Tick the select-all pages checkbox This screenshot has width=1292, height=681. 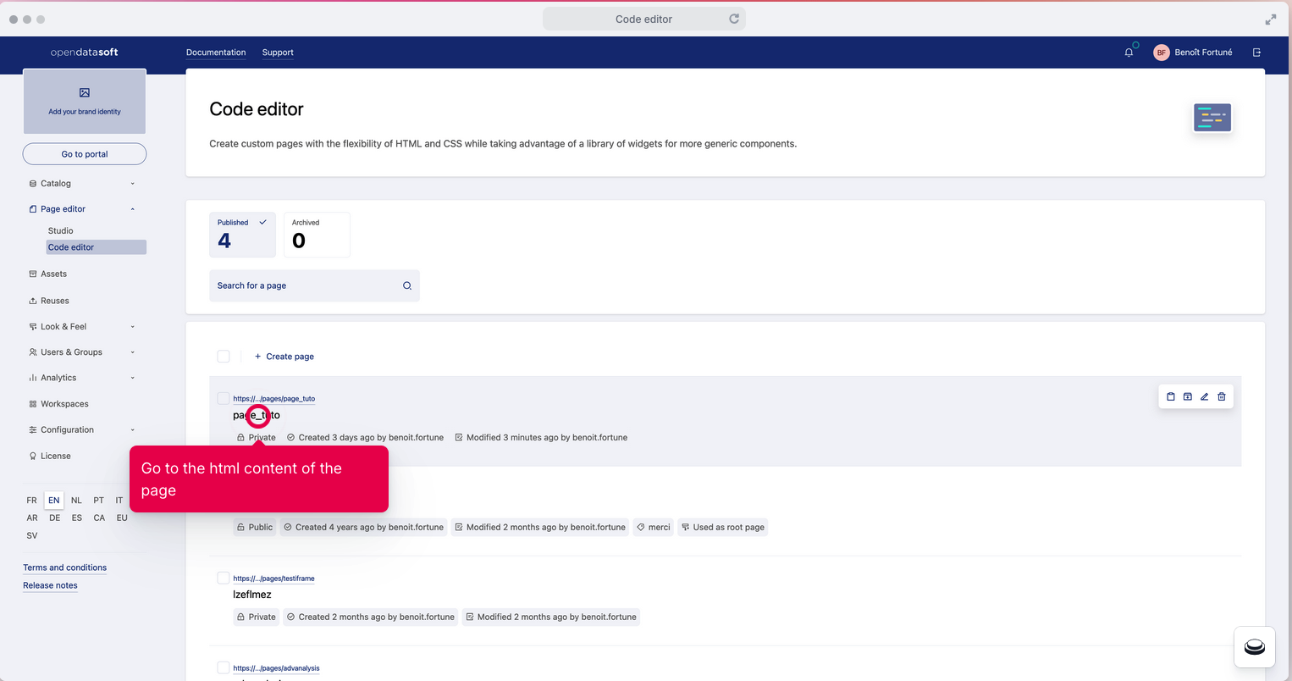[x=224, y=357]
